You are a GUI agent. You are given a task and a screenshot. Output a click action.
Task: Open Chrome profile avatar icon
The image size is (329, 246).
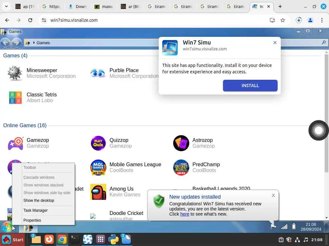click(x=310, y=20)
